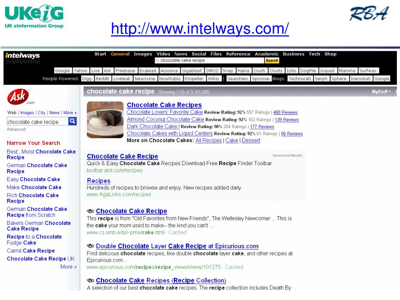
Task: Open the Ask City tab link
Action: coord(41,112)
